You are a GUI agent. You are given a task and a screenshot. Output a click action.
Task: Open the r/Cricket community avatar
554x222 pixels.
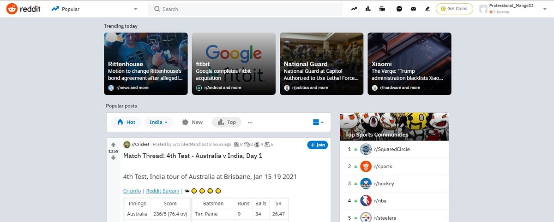(127, 145)
